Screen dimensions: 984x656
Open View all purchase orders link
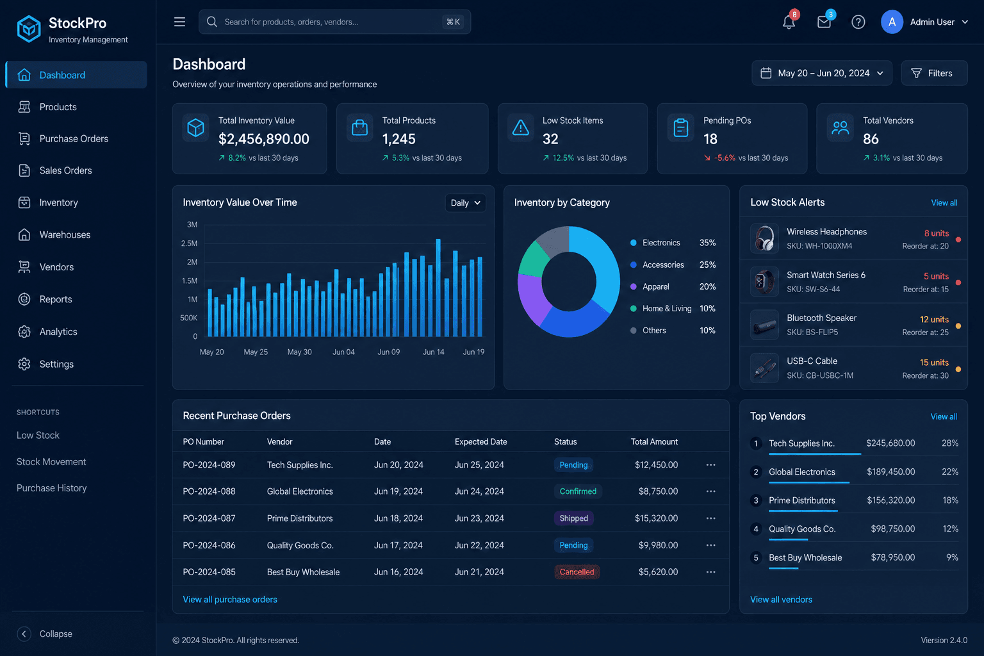pyautogui.click(x=230, y=600)
